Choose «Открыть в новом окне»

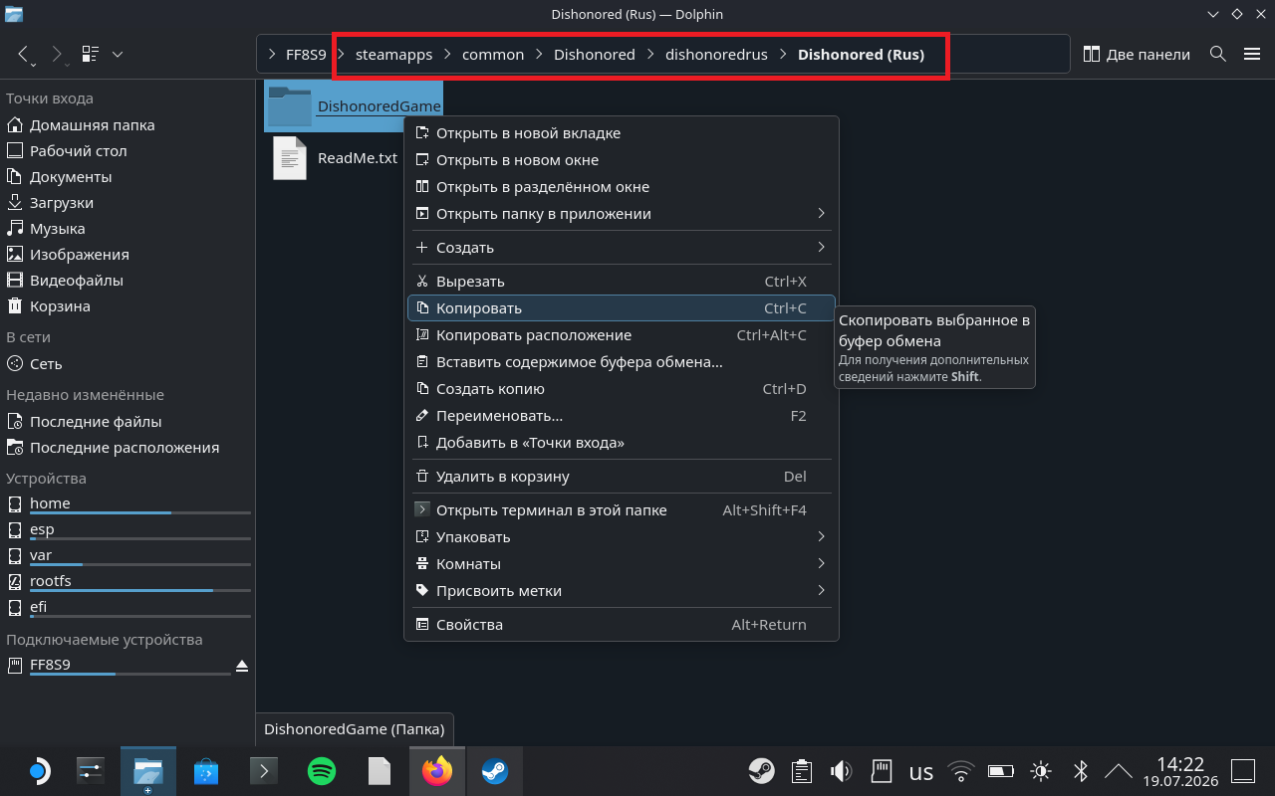(x=622, y=160)
